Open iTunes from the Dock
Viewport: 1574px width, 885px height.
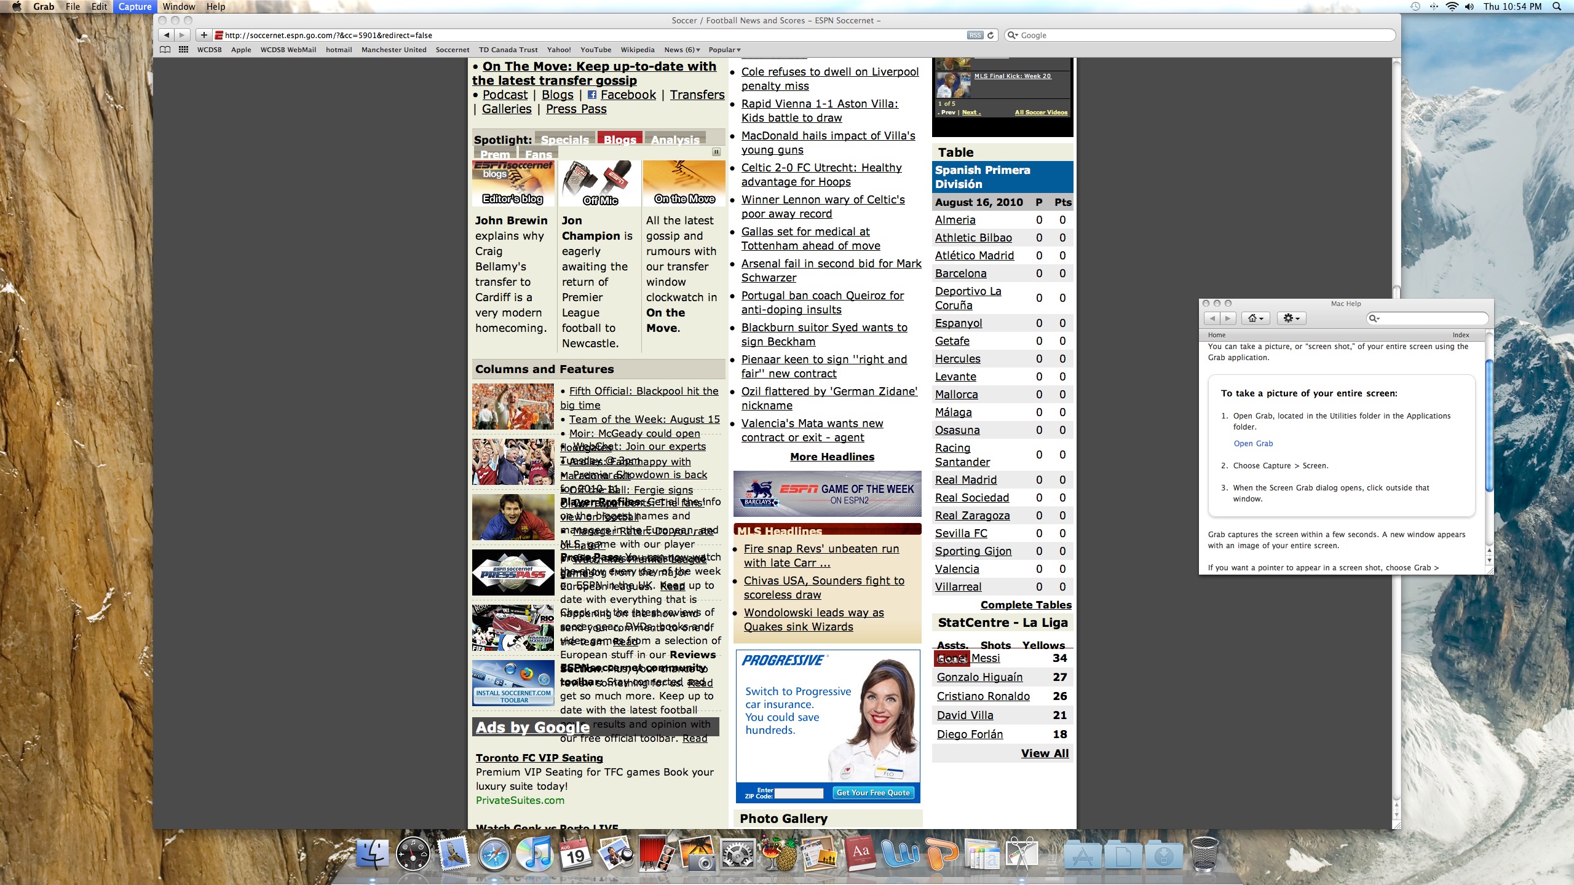click(534, 854)
